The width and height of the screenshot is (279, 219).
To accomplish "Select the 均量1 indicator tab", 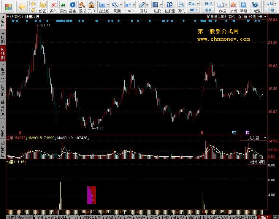I will tap(264, 217).
